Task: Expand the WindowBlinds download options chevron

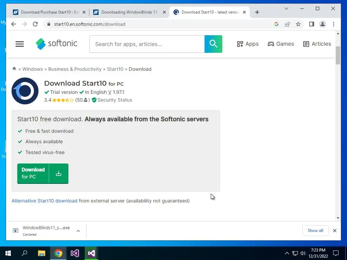Action: [x=78, y=231]
